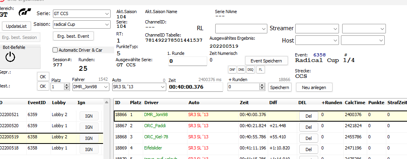Screen dimensions: 407x159
Task: Enable Automatic Driver & Car checkbox
Action: click(55, 50)
